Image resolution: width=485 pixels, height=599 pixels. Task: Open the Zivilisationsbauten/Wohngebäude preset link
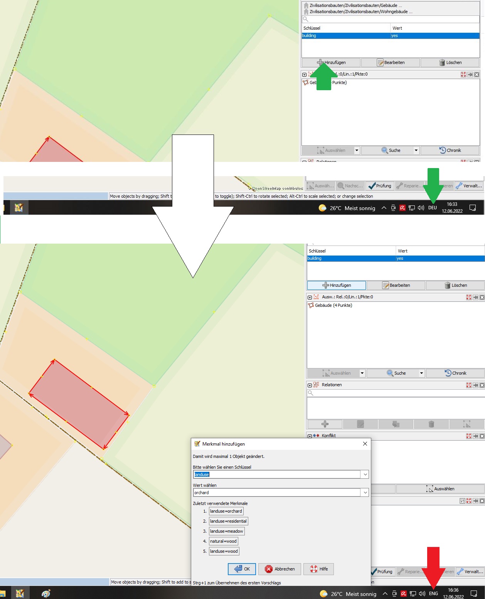[x=361, y=12]
